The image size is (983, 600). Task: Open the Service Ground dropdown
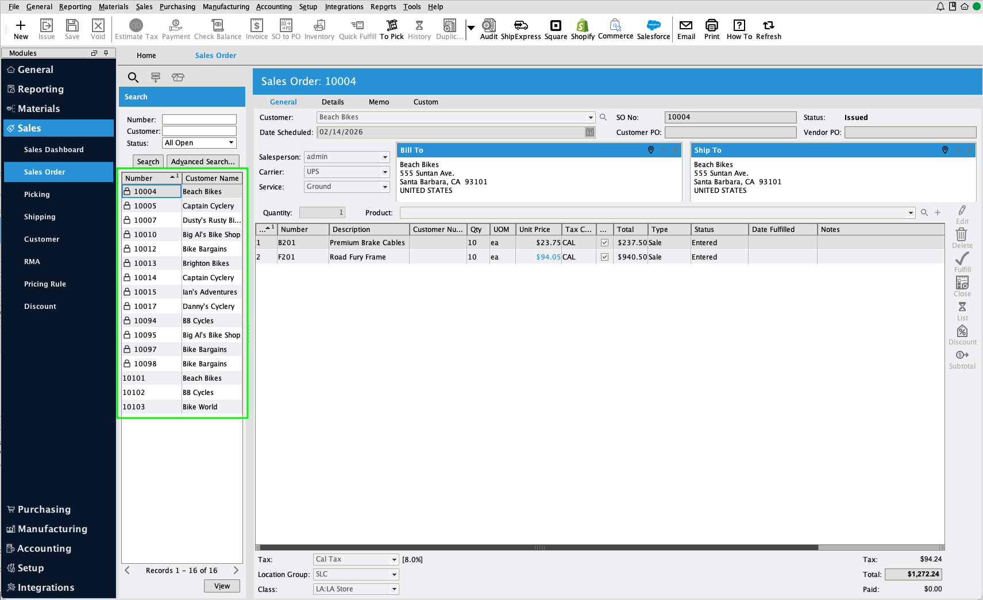click(x=385, y=187)
